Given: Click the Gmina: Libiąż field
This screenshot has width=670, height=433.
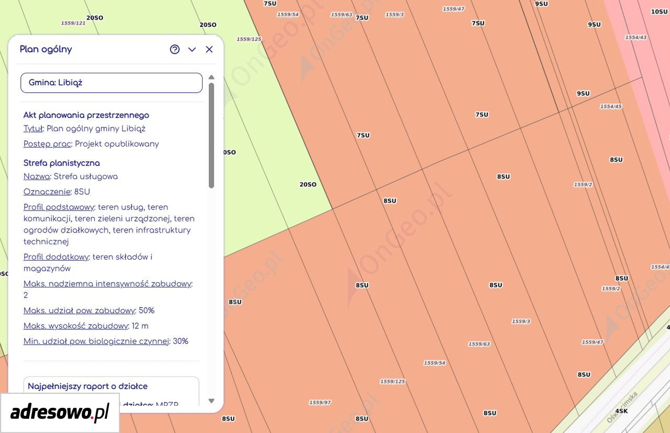Looking at the screenshot, I should coord(111,83).
